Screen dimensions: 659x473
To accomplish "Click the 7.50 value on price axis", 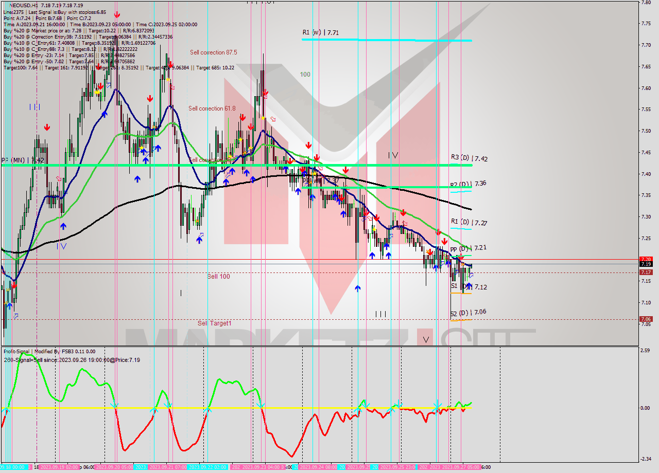I will point(646,131).
